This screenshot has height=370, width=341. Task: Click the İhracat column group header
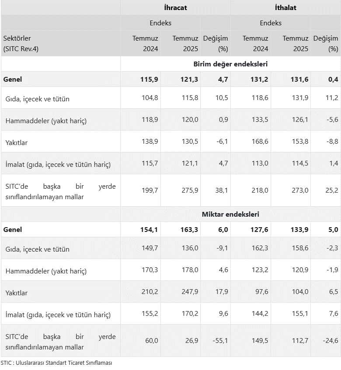(x=175, y=8)
